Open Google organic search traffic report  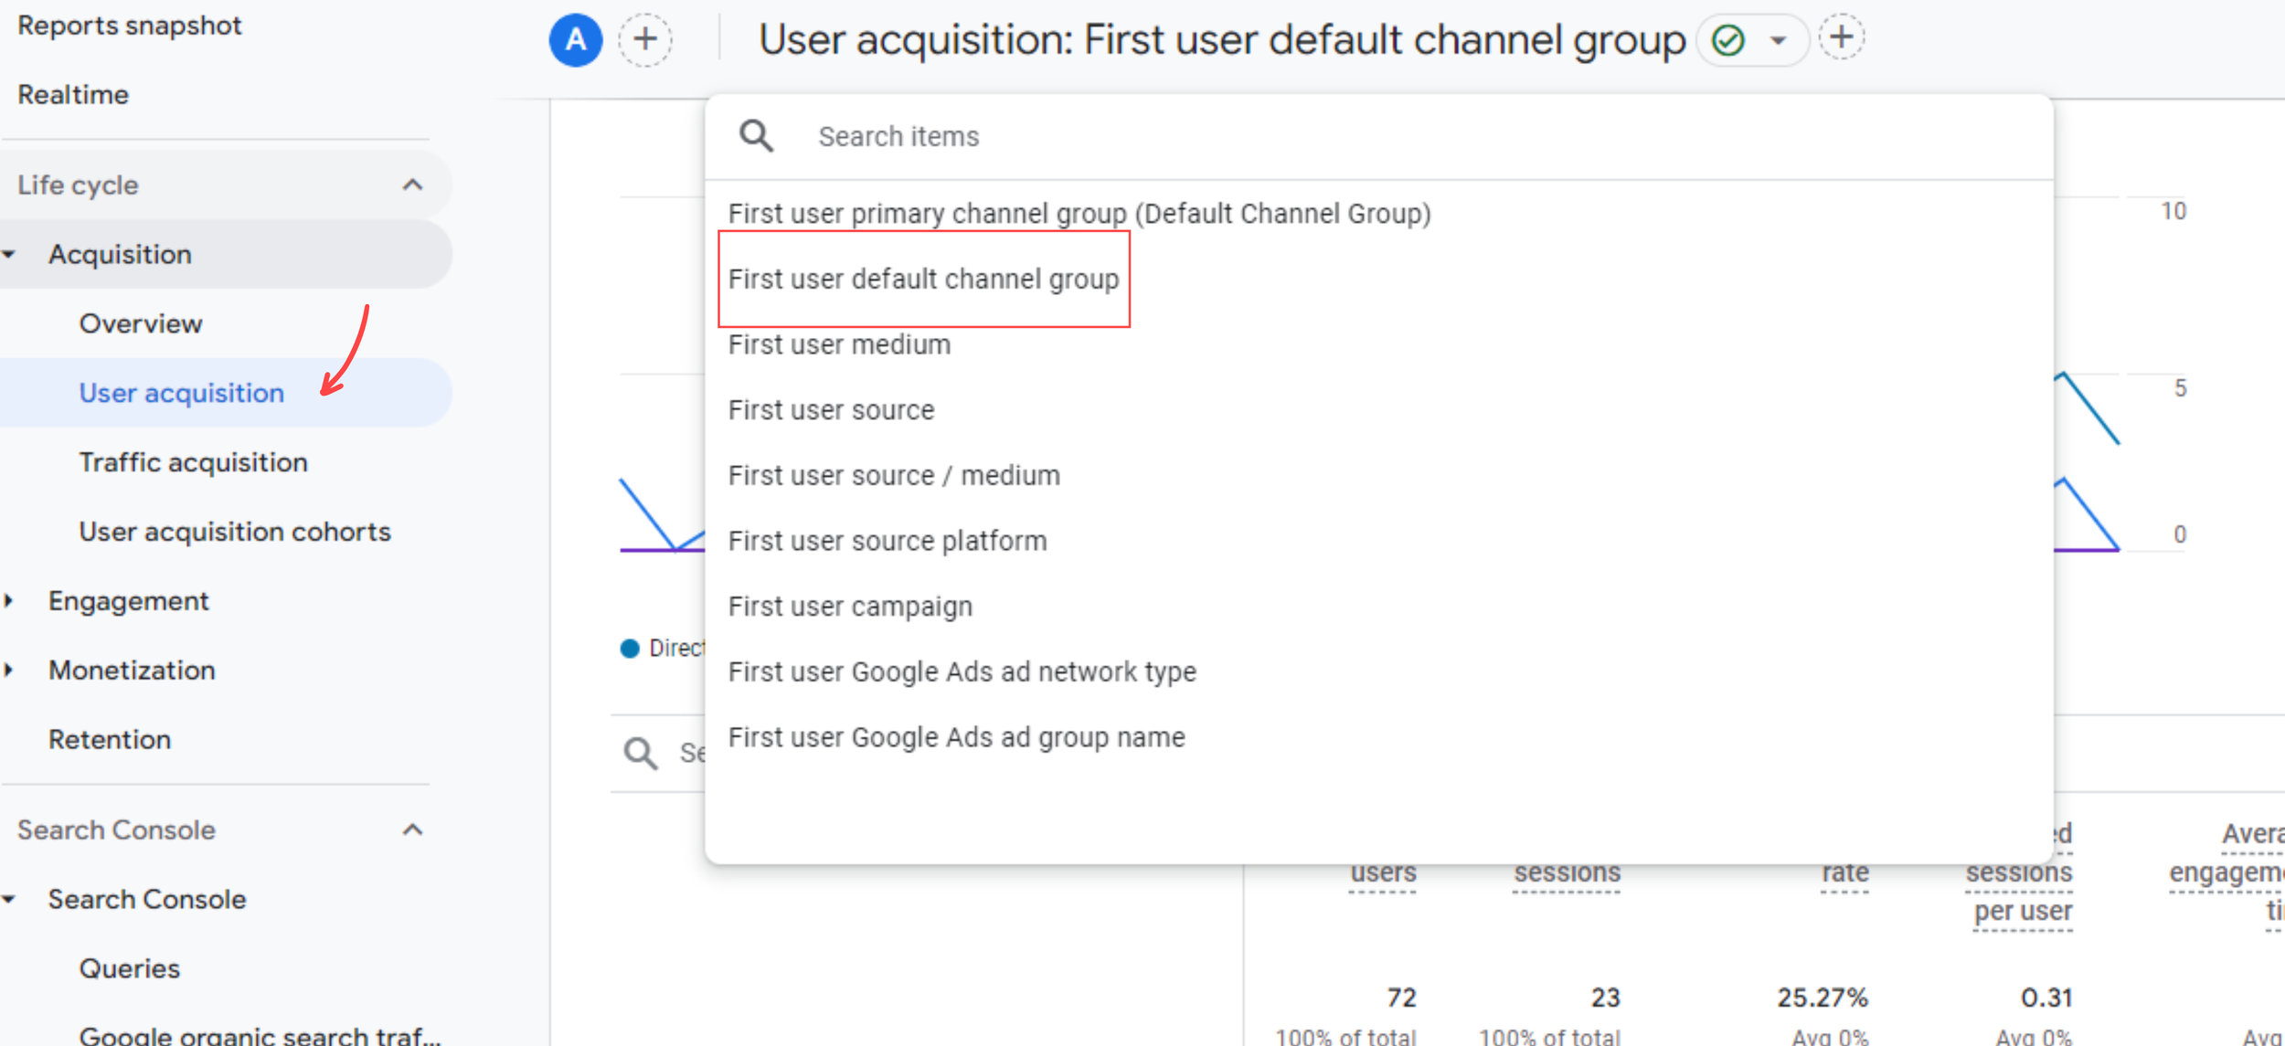tap(260, 1035)
